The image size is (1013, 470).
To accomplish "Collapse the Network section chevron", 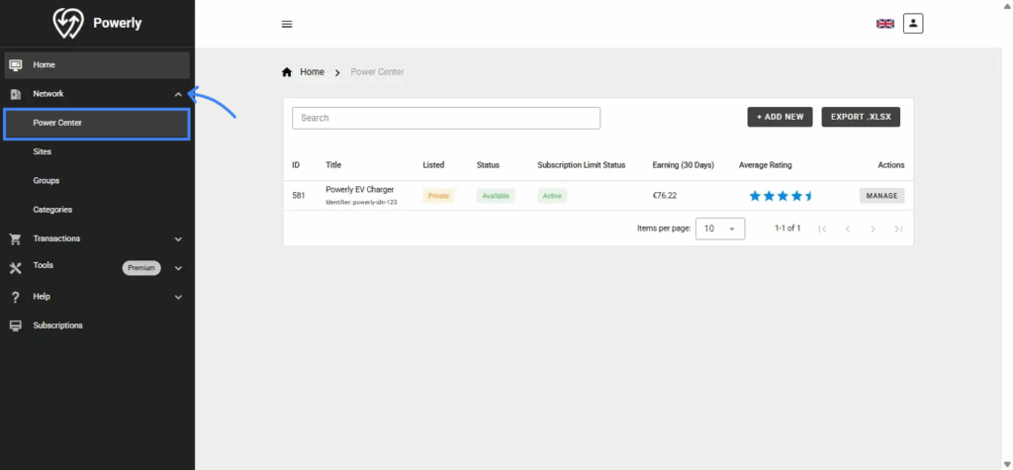I will pyautogui.click(x=178, y=94).
